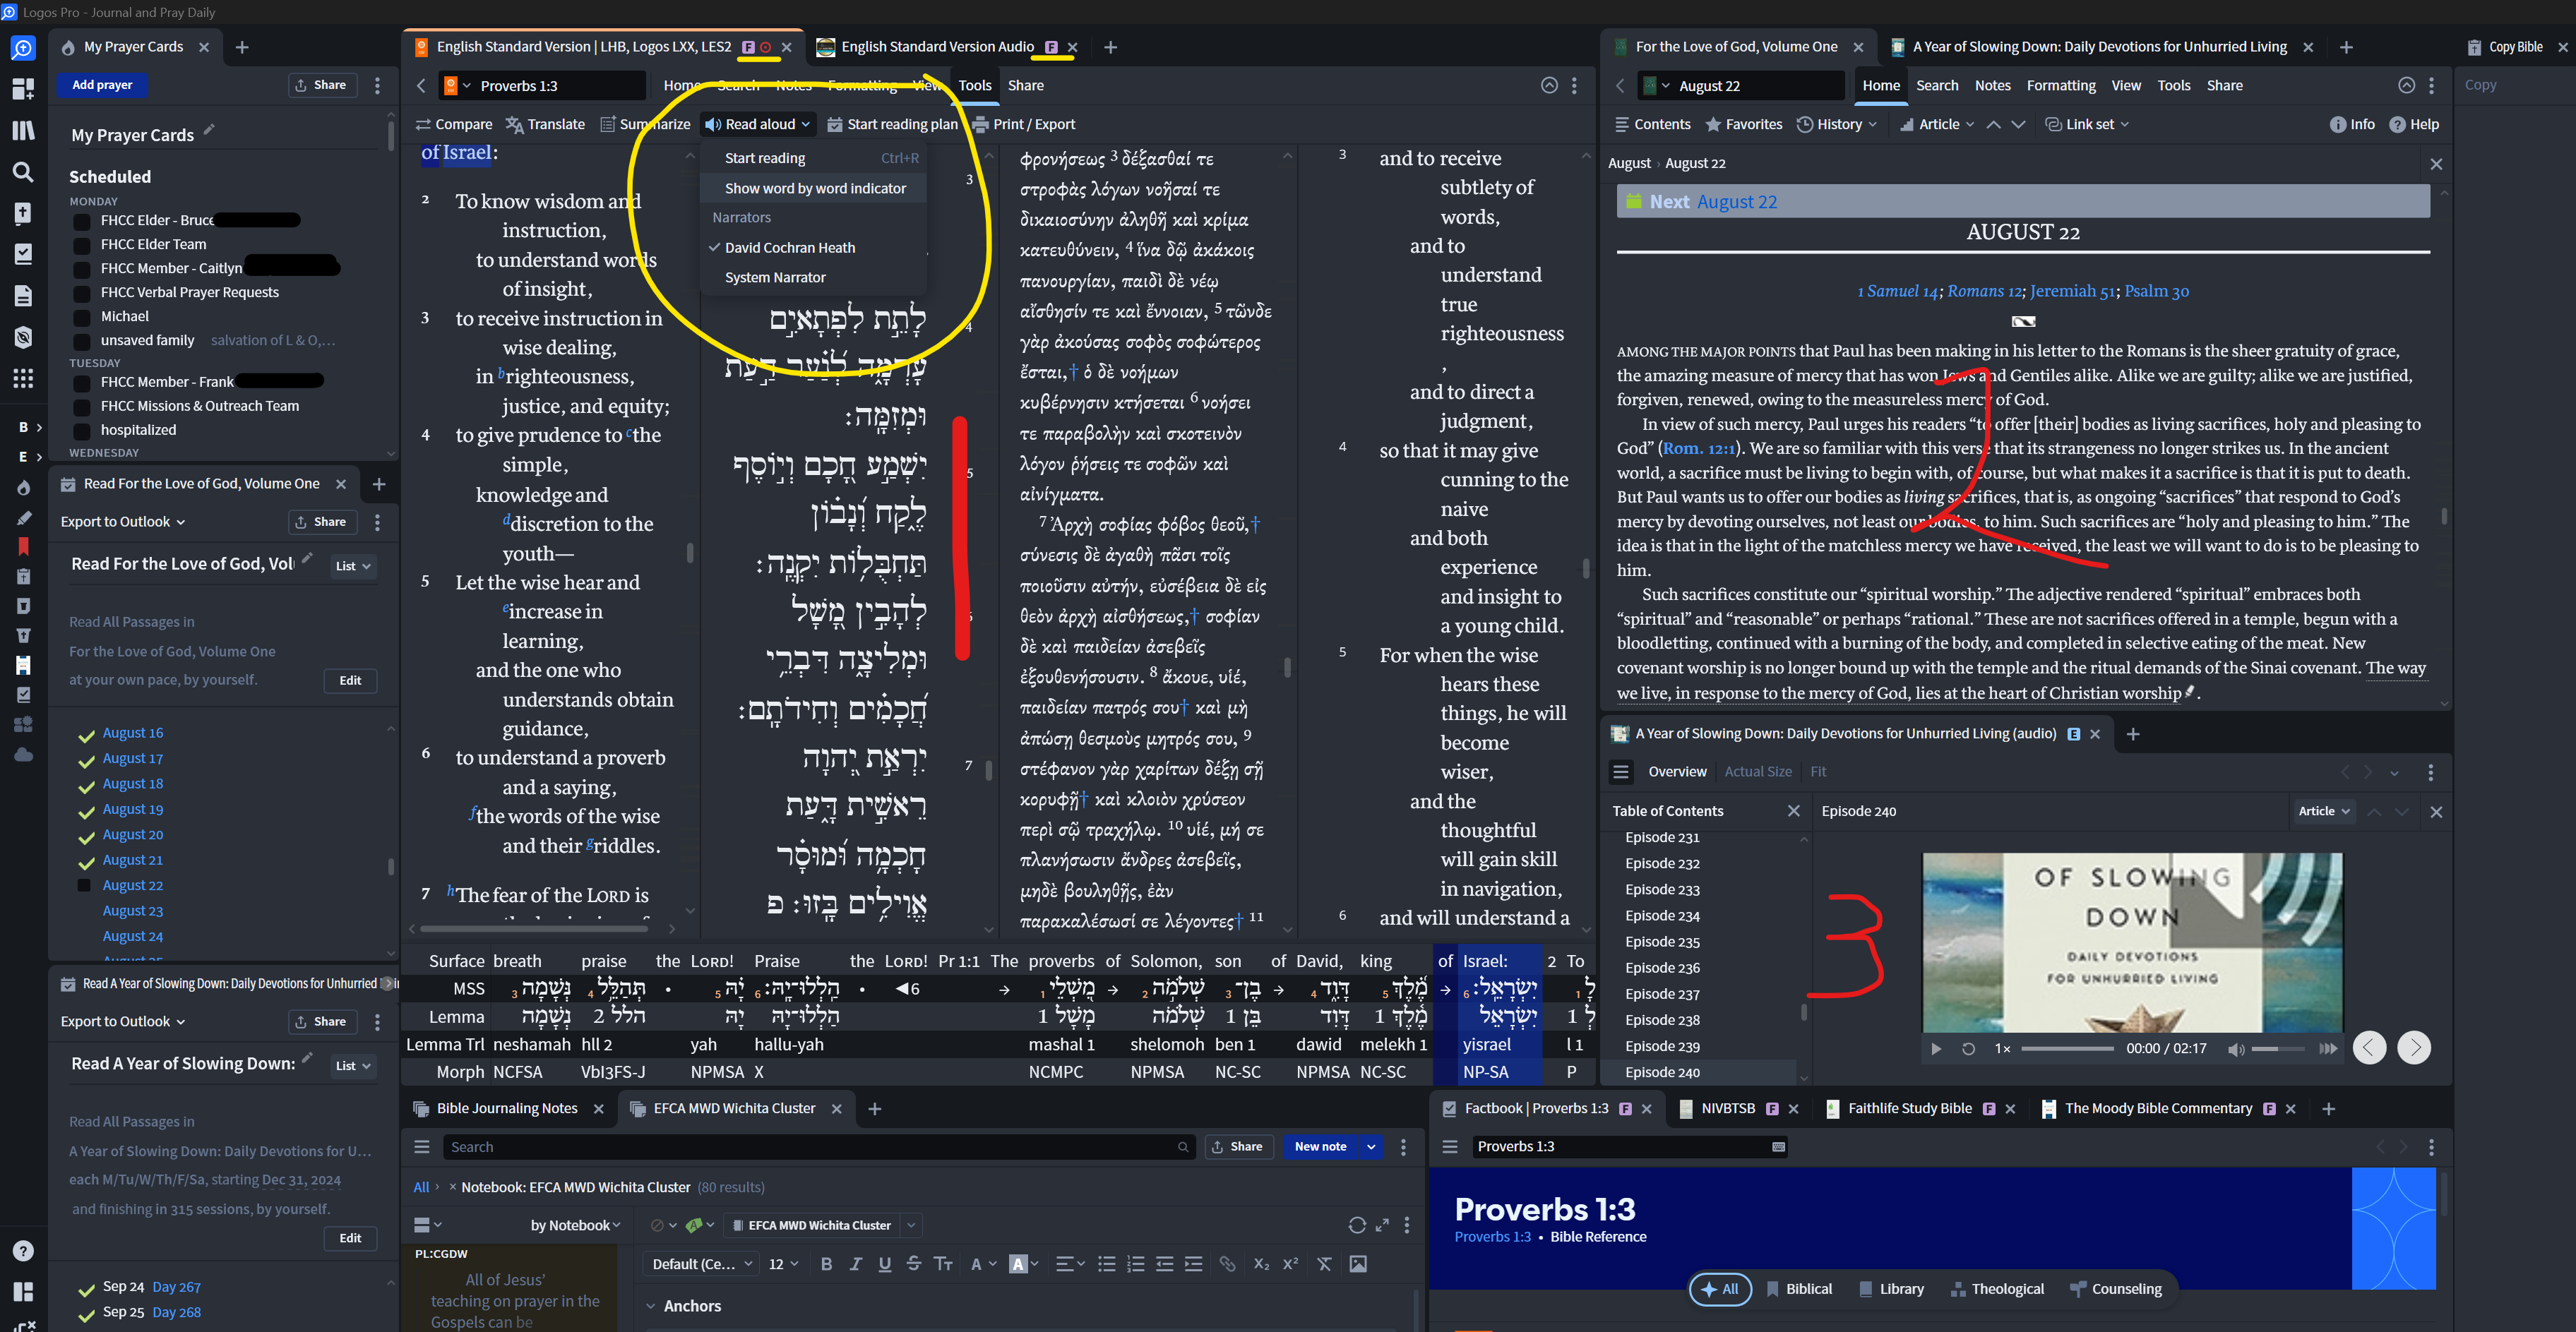Image resolution: width=2576 pixels, height=1332 pixels.
Task: Open the Info button in devotional panel
Action: (x=2352, y=125)
